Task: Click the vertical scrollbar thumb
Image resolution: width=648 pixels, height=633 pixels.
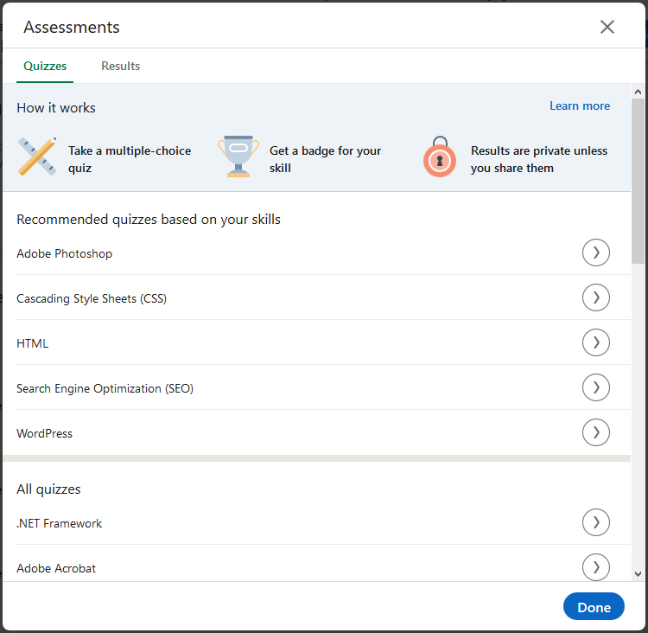Action: (x=638, y=182)
